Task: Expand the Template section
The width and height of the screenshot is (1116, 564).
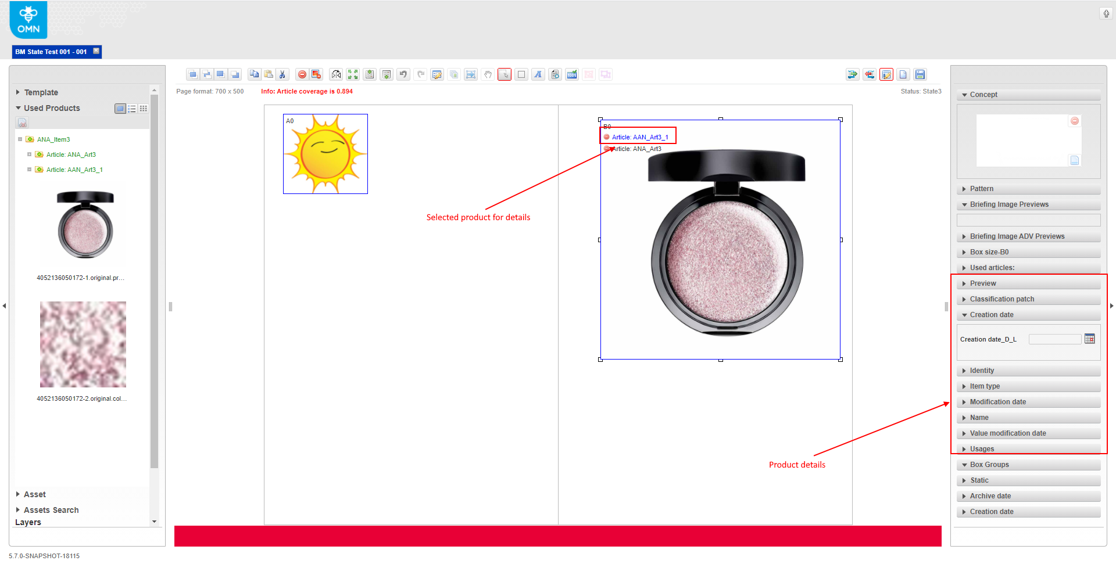Action: point(41,92)
